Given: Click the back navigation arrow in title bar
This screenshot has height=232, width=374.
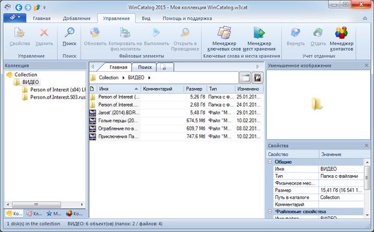Looking at the screenshot, I should (x=19, y=7).
